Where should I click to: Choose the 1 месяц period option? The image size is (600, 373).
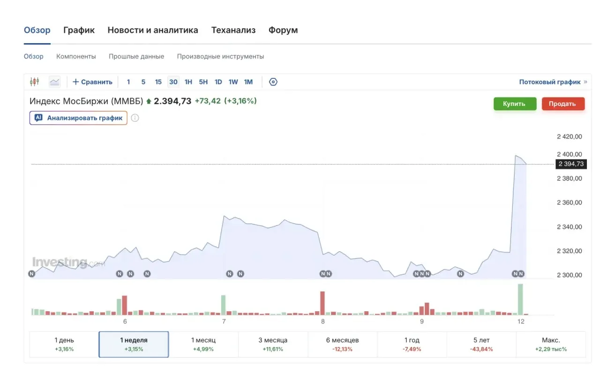(x=203, y=344)
